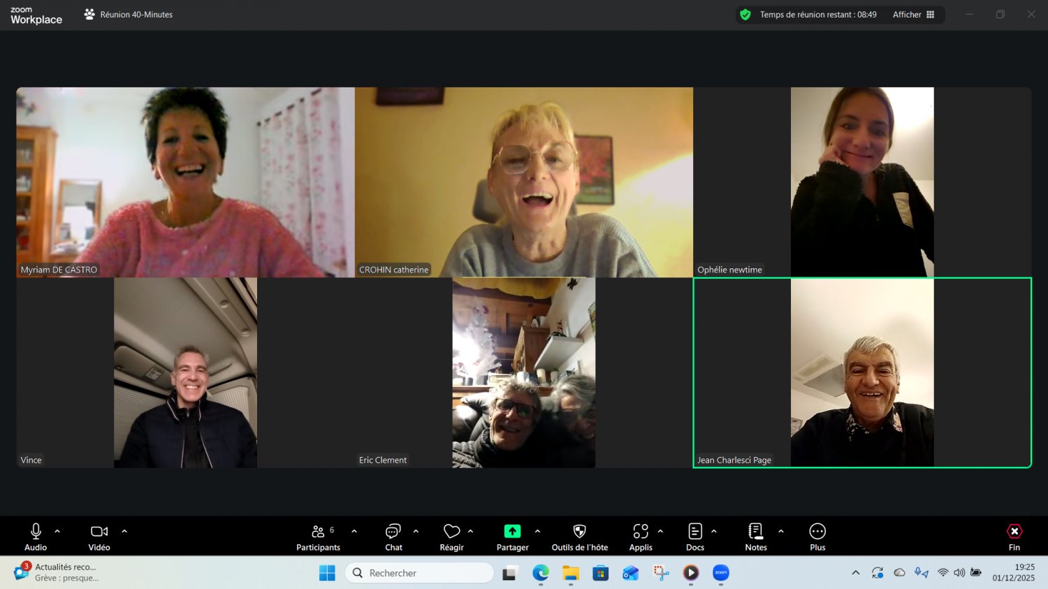Screen dimensions: 1048x589
Task: Open the Notes tool
Action: tap(755, 532)
